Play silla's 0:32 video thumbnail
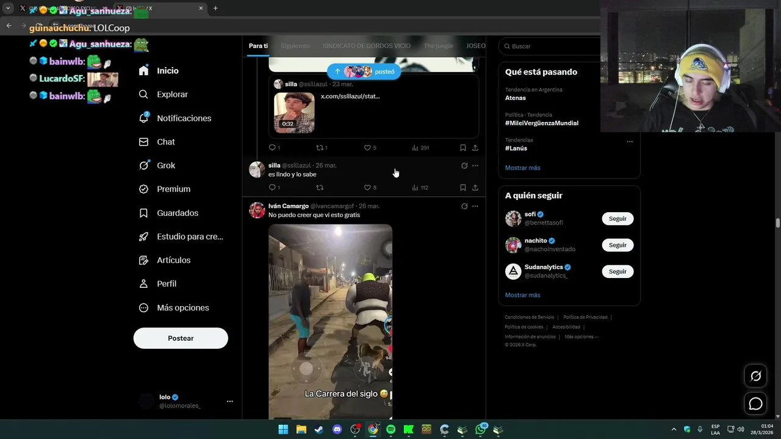 [294, 113]
